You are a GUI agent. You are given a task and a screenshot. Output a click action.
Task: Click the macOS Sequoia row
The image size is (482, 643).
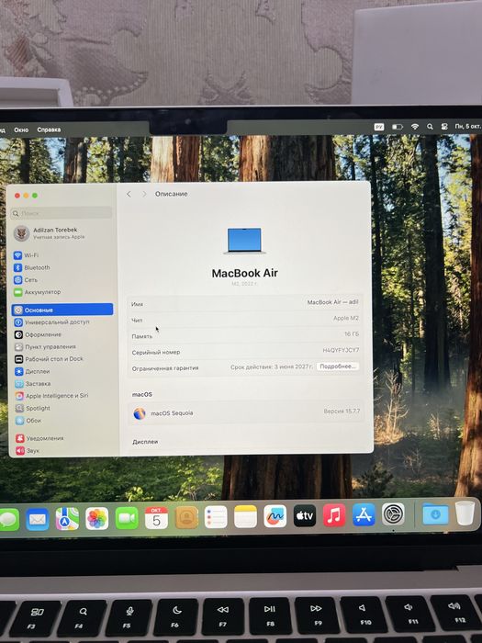click(x=245, y=412)
